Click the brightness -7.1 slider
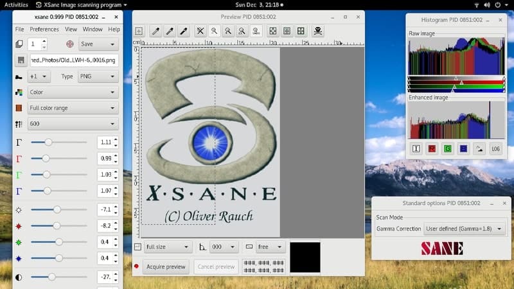Image resolution: width=514 pixels, height=289 pixels. click(59, 210)
